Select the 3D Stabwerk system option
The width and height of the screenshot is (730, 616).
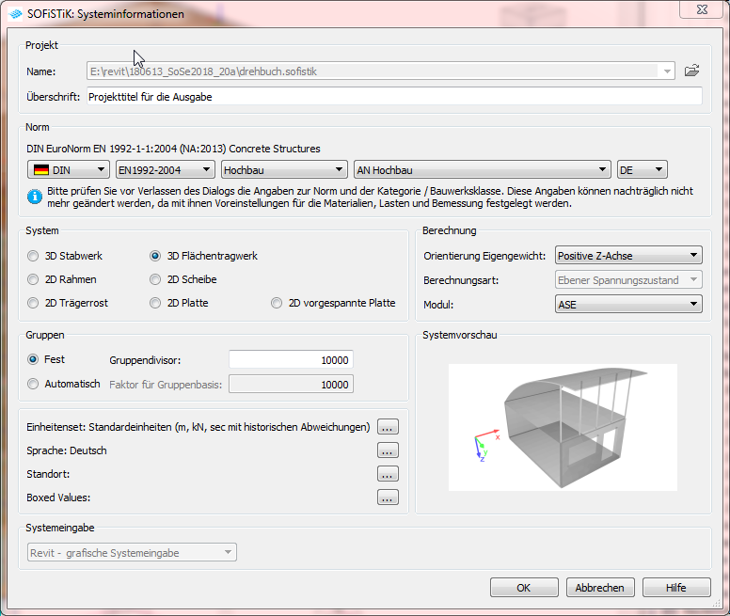(x=35, y=256)
